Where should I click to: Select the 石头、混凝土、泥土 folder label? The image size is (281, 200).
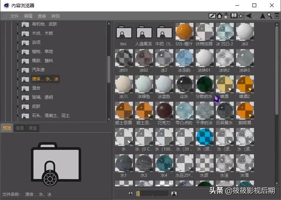[x=51, y=115]
